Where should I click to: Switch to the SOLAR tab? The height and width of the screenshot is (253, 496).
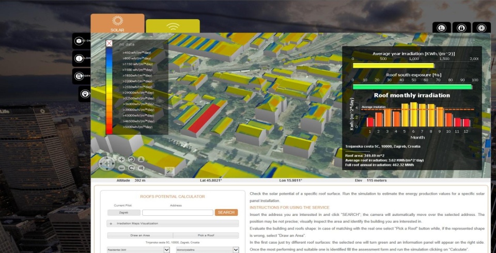point(117,23)
